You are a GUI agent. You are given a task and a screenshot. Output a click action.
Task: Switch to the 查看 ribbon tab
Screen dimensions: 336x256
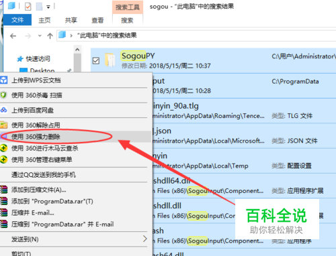pyautogui.click(x=97, y=20)
